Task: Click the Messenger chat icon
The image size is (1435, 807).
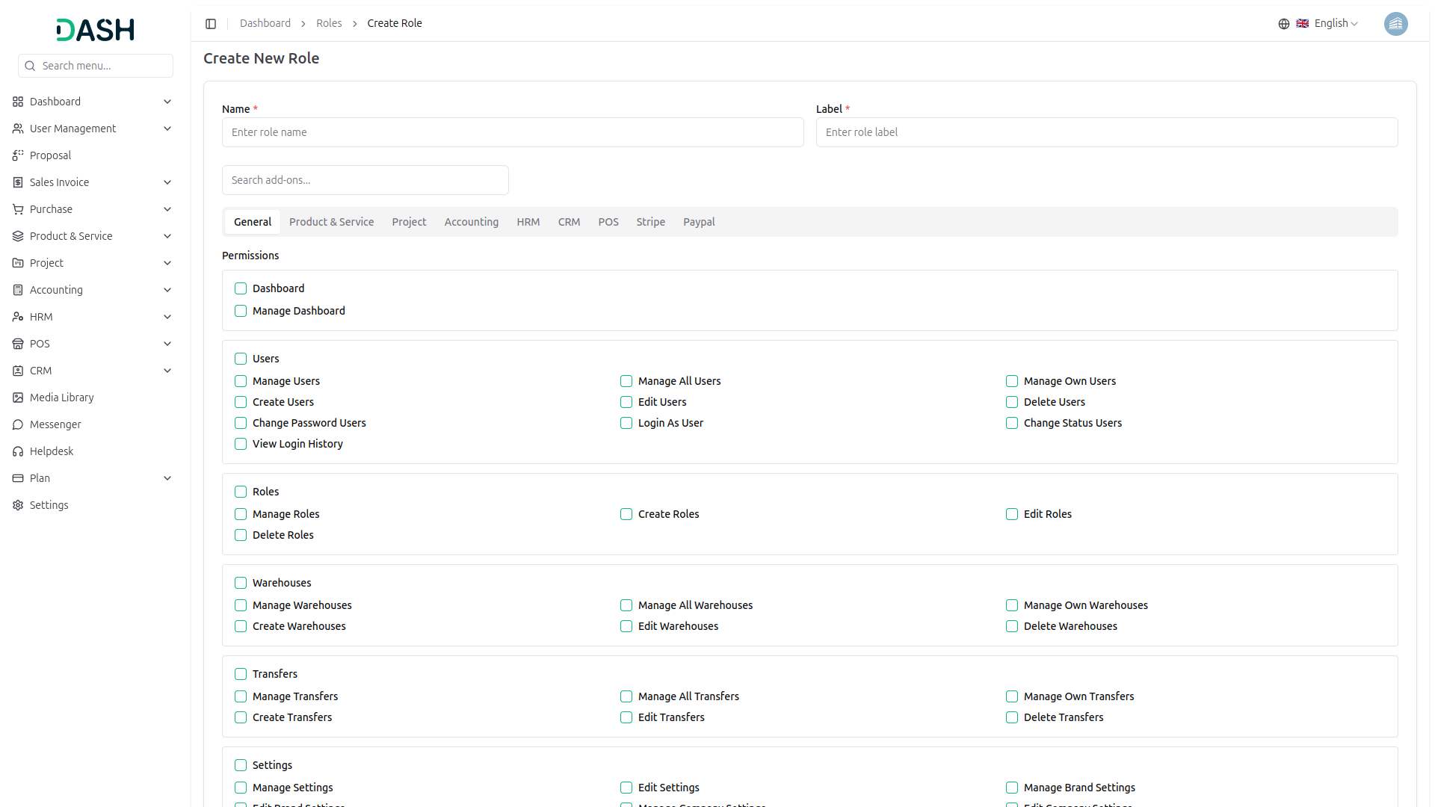Action: pyautogui.click(x=18, y=424)
